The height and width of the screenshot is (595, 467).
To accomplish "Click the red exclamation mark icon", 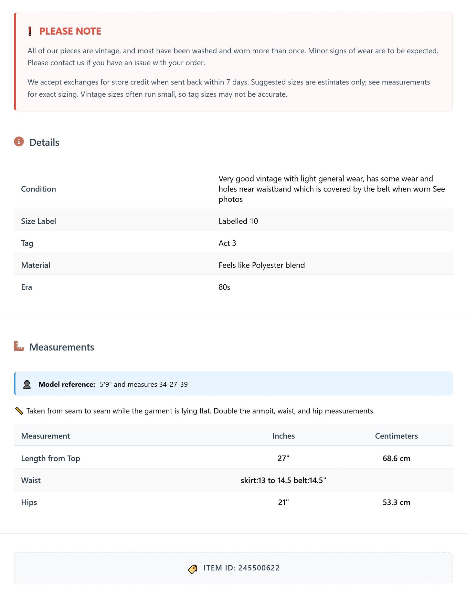I will 30,31.
